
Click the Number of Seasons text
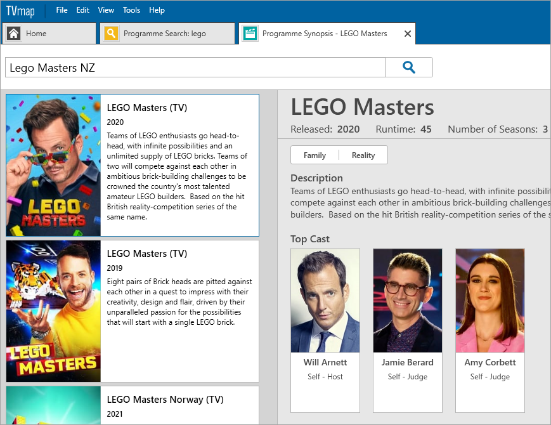(498, 129)
